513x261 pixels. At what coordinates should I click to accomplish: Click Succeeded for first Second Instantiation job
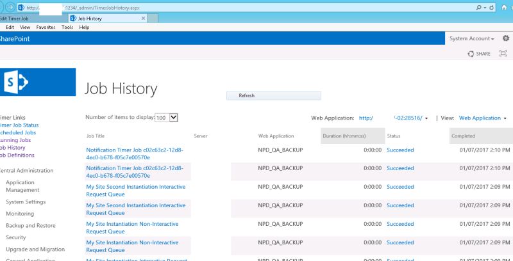point(400,187)
